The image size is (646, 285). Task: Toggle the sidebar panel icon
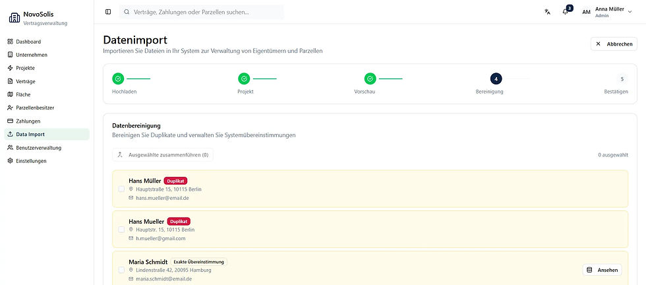108,12
